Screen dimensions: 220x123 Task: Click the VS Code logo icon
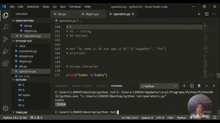coord(4,6)
